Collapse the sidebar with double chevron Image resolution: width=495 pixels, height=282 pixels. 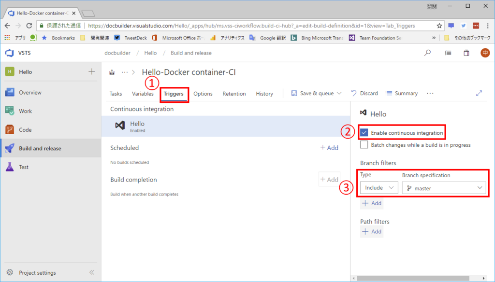pos(92,272)
